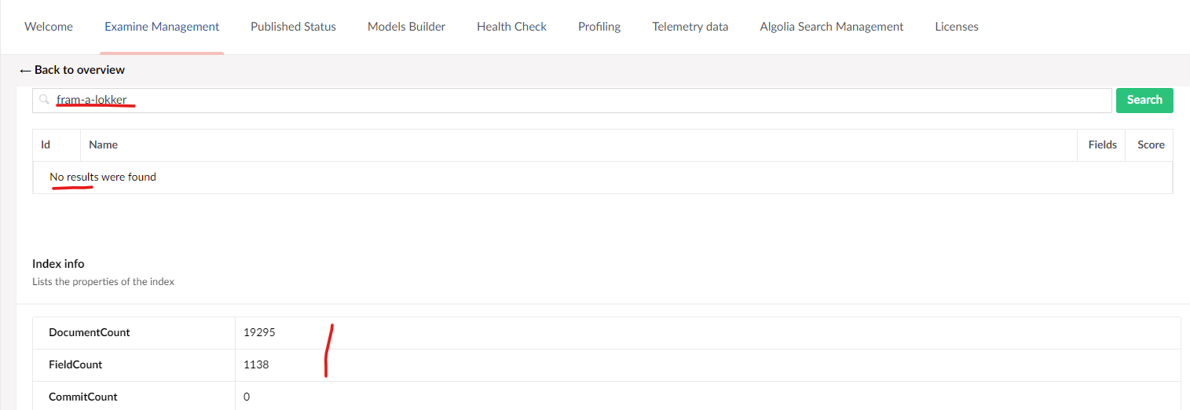Focus the search query input field
Screen dimensions: 1190x410
572,100
